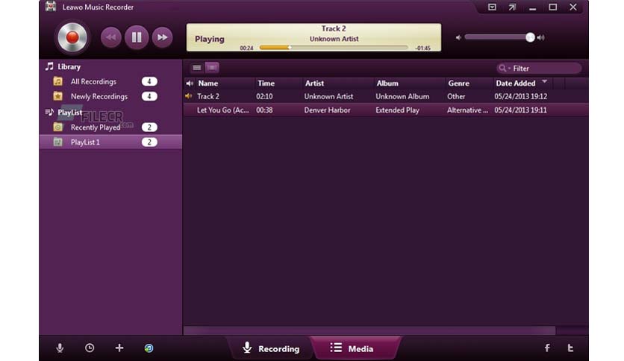This screenshot has height=361, width=624.
Task: Adjust the volume slider knob
Action: click(530, 37)
